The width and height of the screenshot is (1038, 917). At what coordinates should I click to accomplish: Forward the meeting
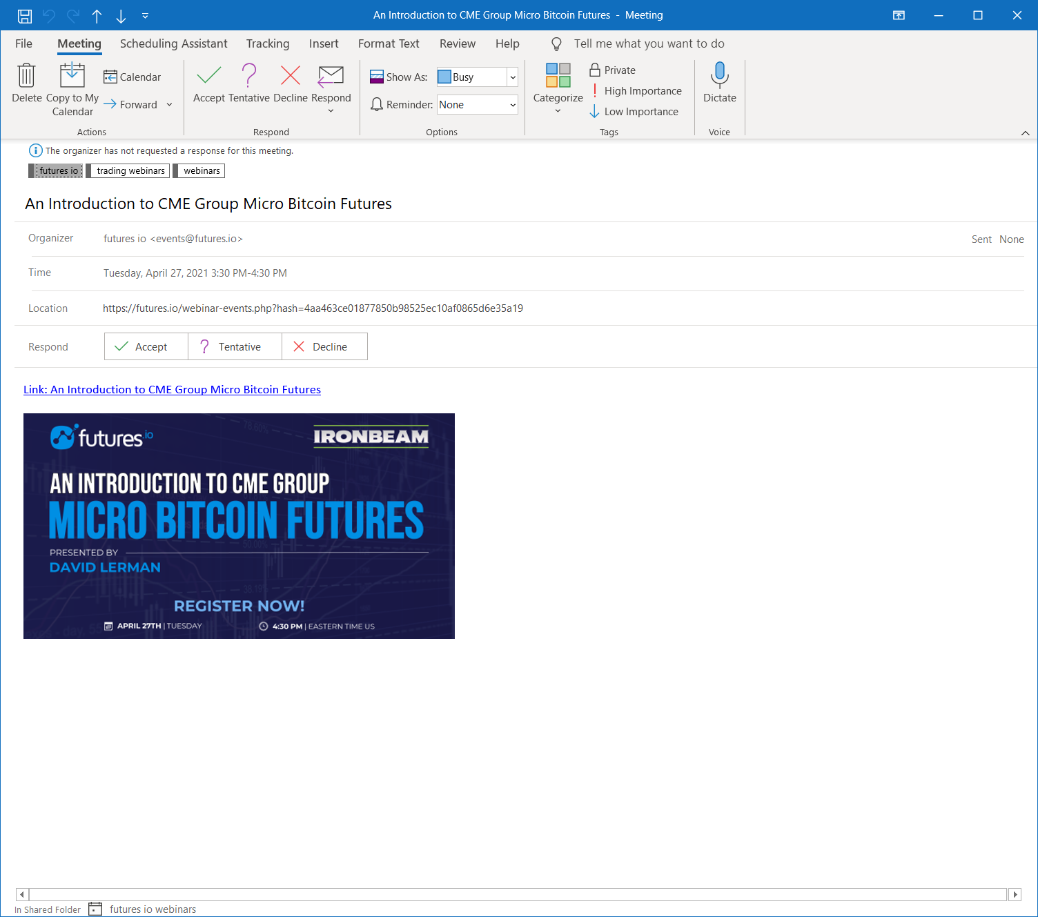click(x=130, y=104)
